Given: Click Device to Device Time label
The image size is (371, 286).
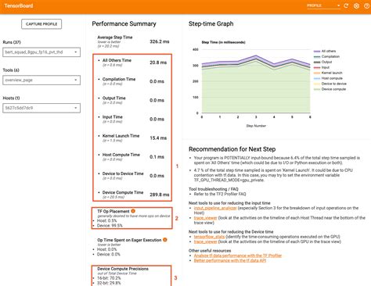Looking at the screenshot, I should (x=123, y=173).
